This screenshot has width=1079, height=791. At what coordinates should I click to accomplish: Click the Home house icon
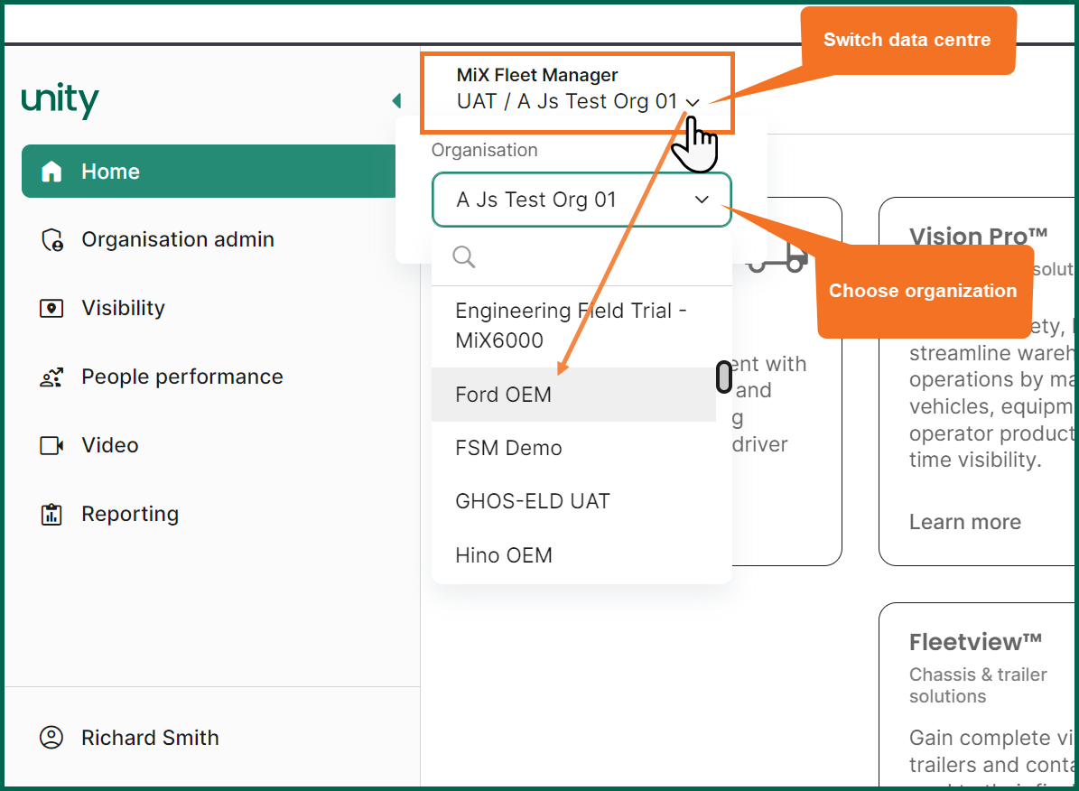coord(51,172)
